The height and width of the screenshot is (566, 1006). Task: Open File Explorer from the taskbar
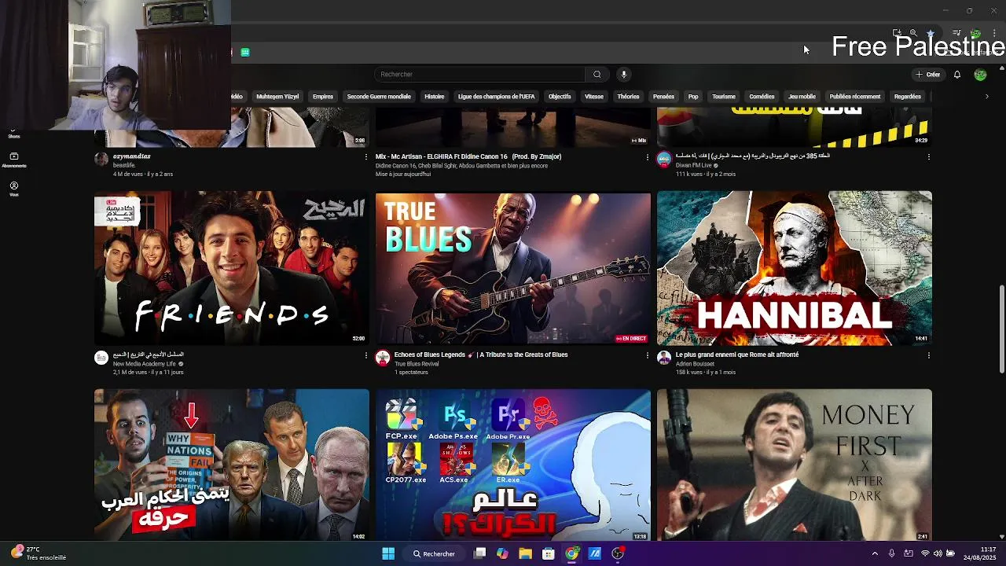click(525, 553)
